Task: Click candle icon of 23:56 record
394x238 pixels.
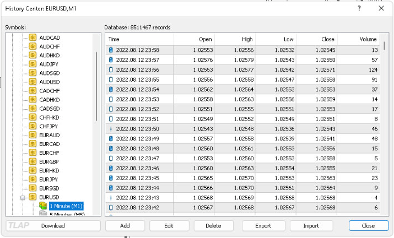Action: coord(111,69)
